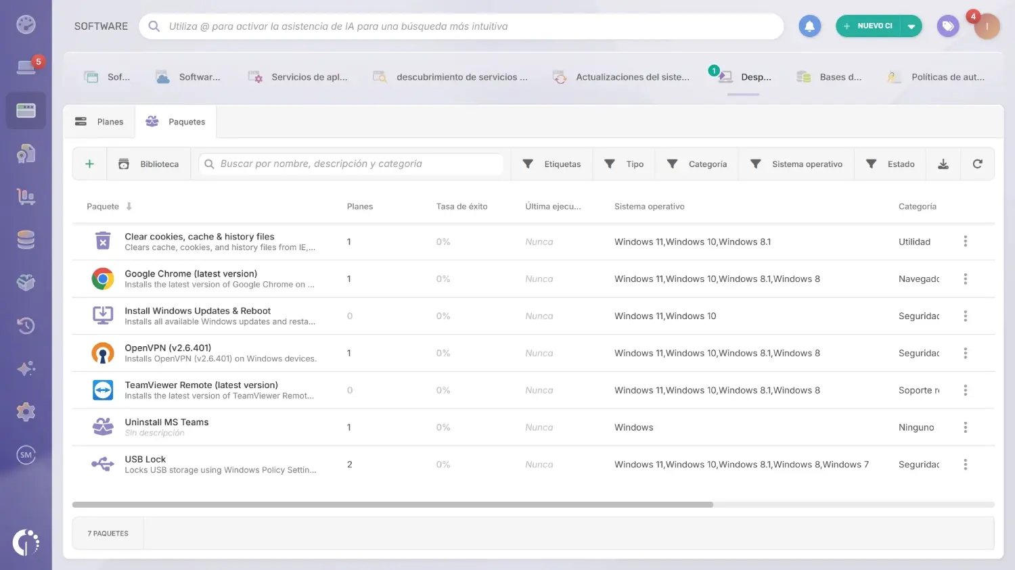
Task: Switch to the Planes tab
Action: [x=99, y=122]
